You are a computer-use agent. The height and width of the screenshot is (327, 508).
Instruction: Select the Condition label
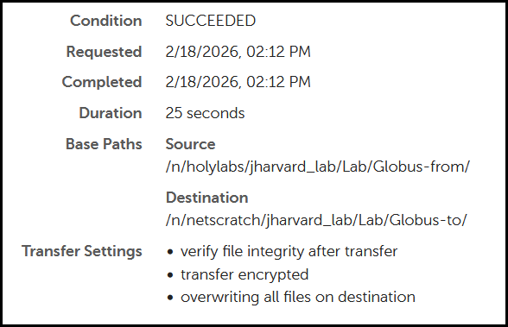point(106,21)
